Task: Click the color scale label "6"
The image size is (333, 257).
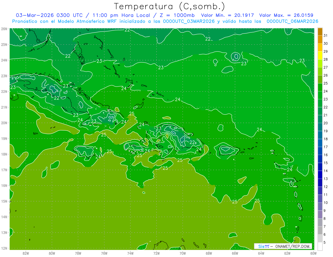Action: [x=325, y=234]
